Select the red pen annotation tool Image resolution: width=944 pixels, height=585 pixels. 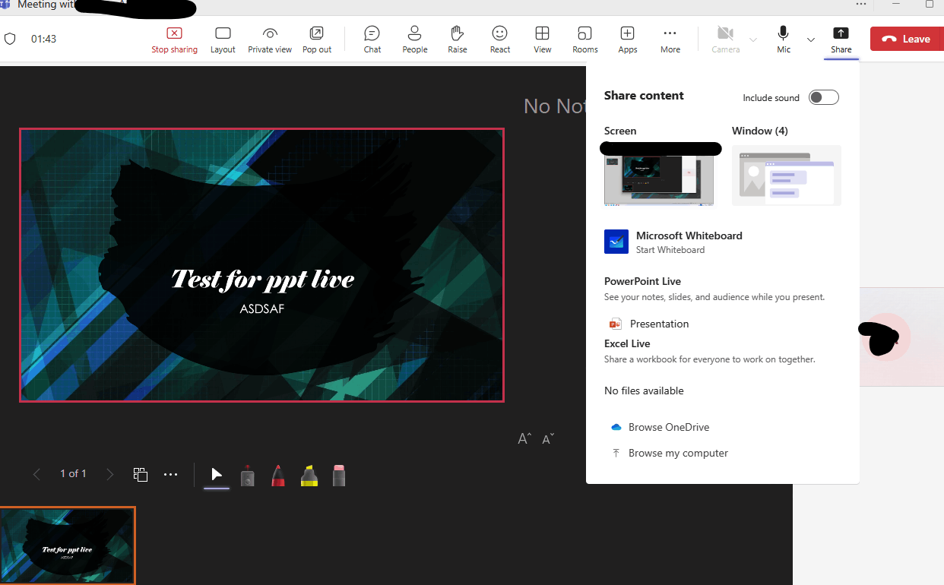[278, 475]
